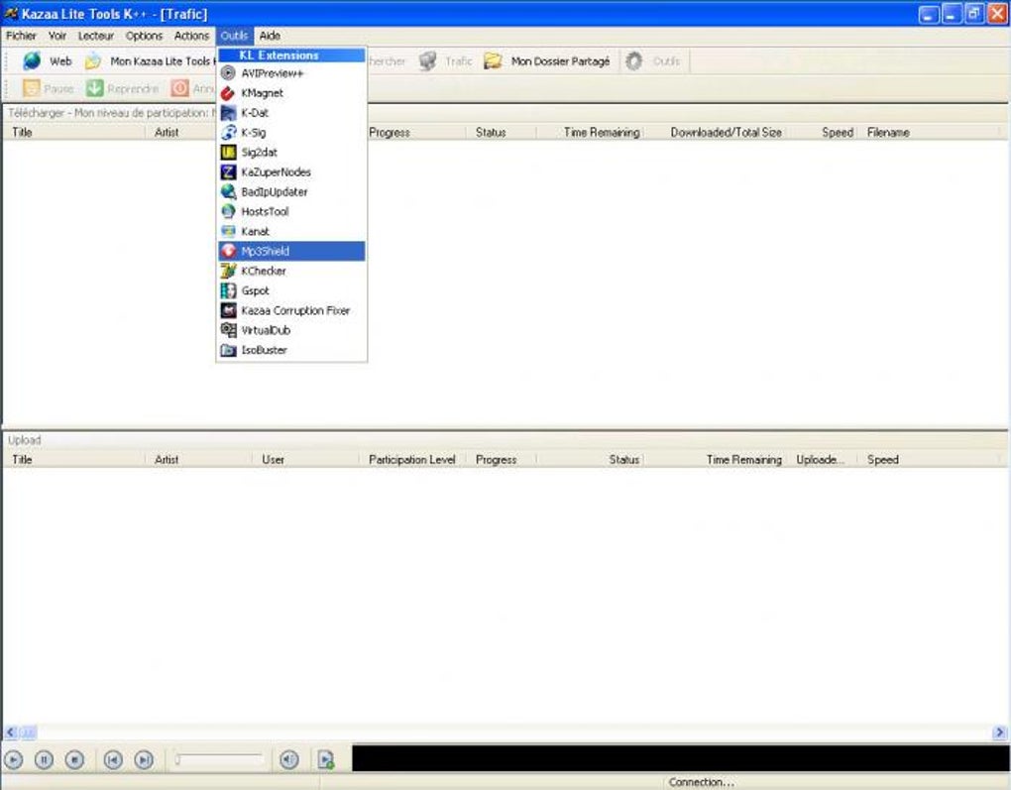Screen dimensions: 1011x790
Task: Choose the HostsTool entry
Action: click(x=291, y=211)
